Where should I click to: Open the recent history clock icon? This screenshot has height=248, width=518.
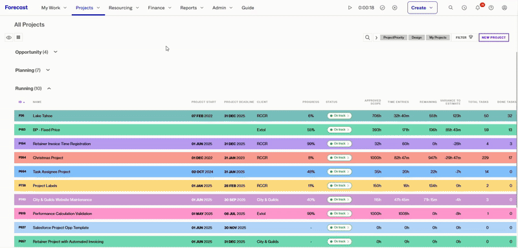click(x=464, y=8)
